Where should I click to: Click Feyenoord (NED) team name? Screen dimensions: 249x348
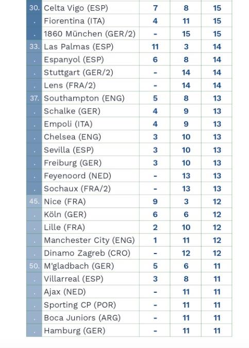click(77, 176)
